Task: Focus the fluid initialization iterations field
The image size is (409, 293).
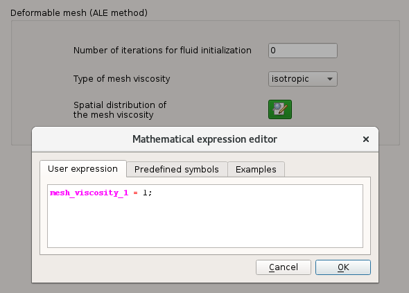Action: (x=302, y=51)
